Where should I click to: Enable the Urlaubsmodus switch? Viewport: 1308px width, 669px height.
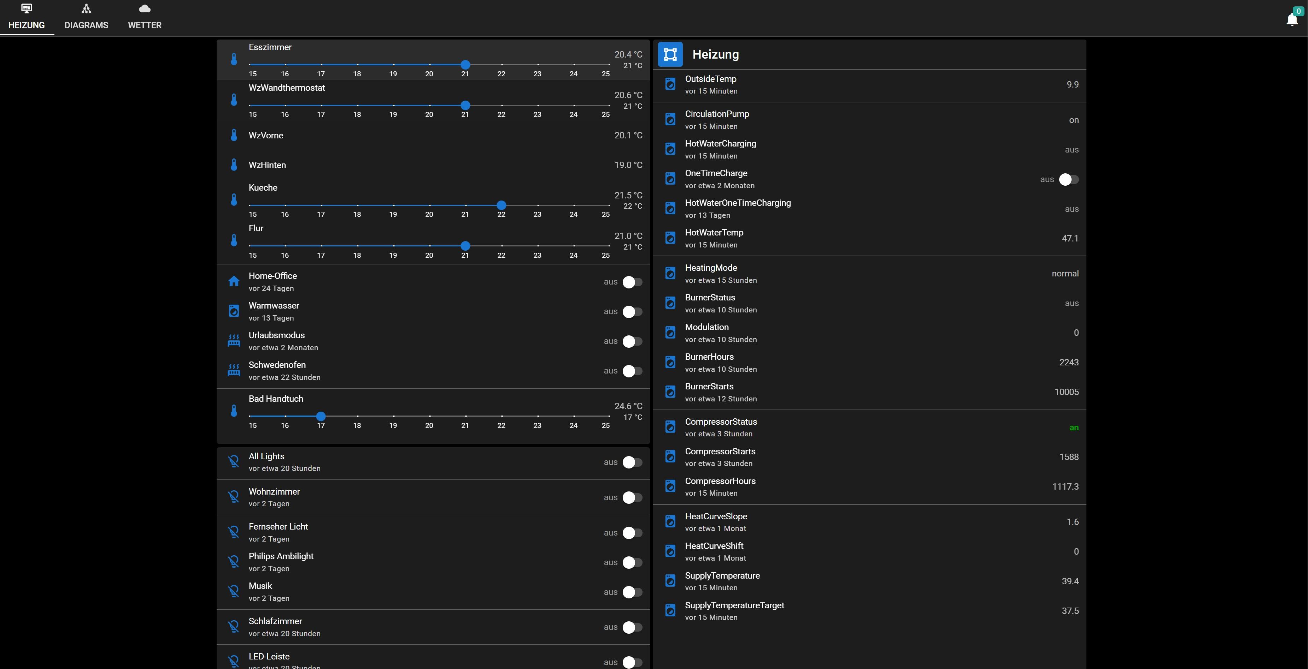point(632,341)
